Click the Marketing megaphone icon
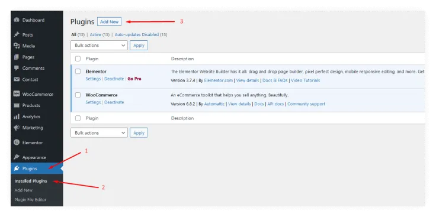The height and width of the screenshot is (217, 436). [17, 128]
